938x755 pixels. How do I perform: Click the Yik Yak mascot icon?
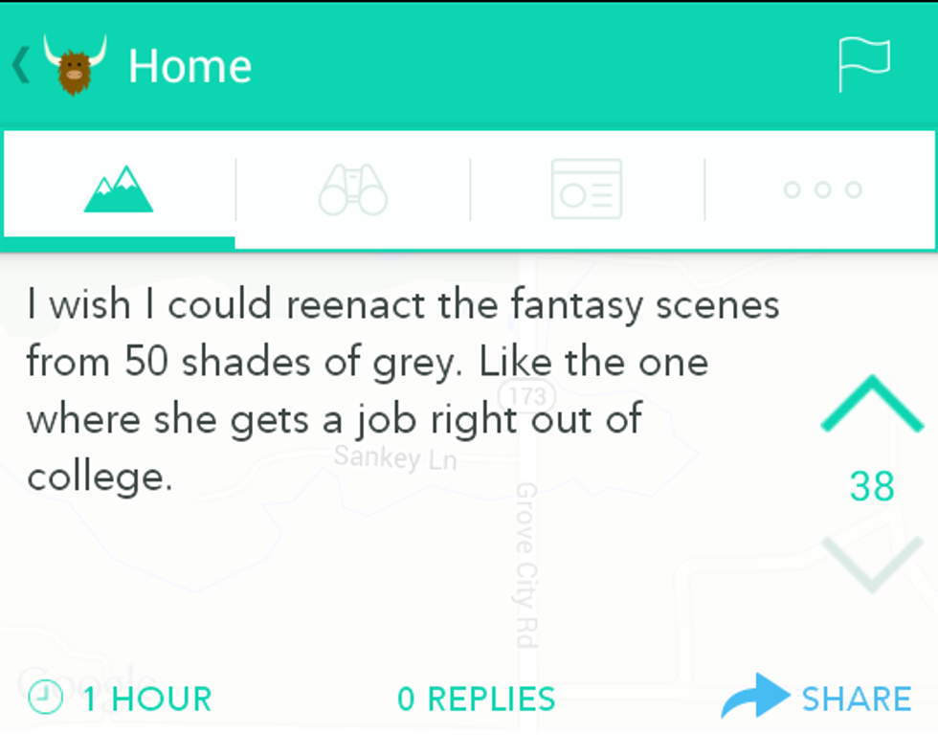pos(75,65)
